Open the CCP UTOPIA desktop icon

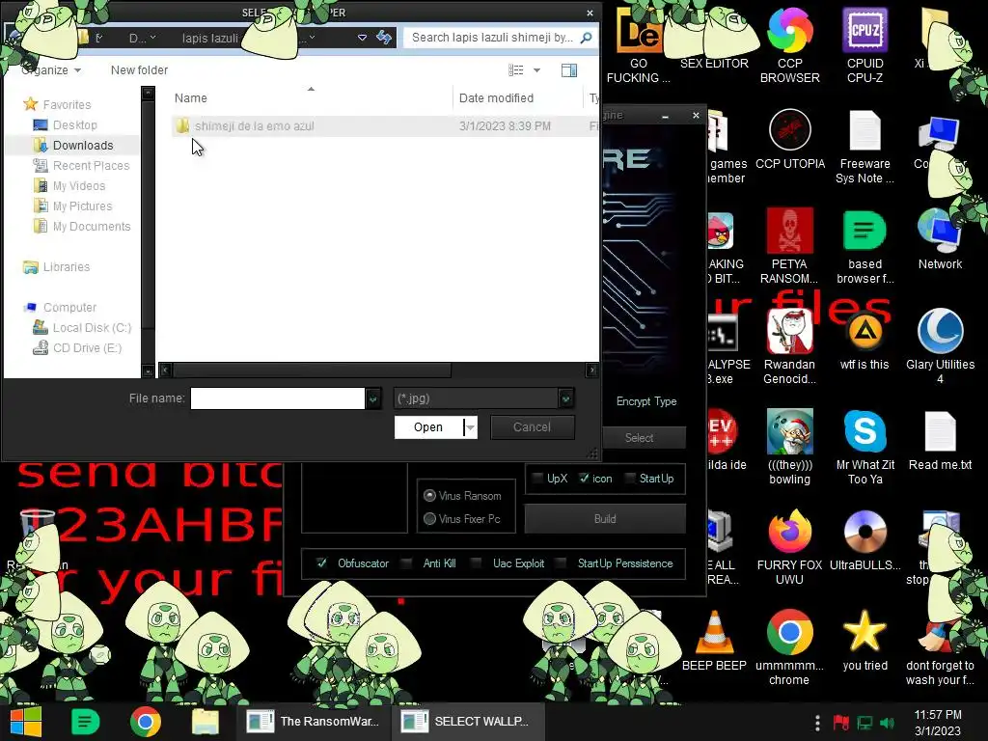coord(789,139)
